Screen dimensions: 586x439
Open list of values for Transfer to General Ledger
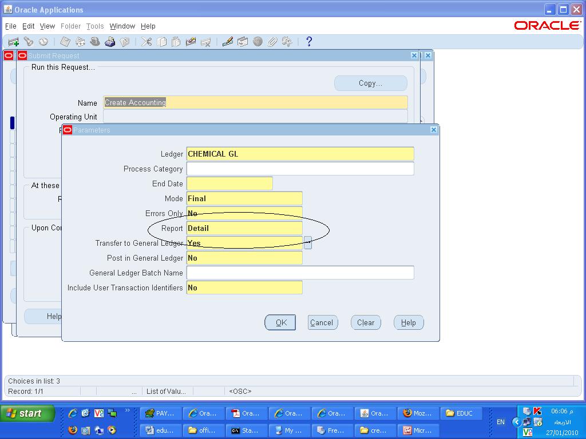tap(308, 243)
